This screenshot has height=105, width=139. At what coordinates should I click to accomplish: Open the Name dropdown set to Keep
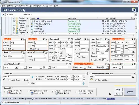(x=16, y=56)
